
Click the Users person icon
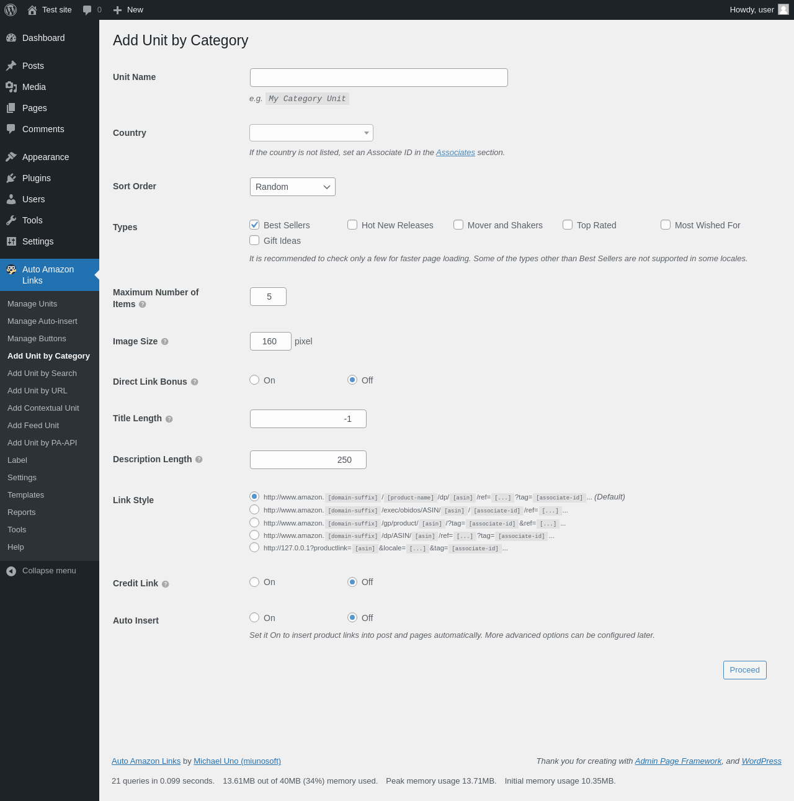pyautogui.click(x=11, y=199)
